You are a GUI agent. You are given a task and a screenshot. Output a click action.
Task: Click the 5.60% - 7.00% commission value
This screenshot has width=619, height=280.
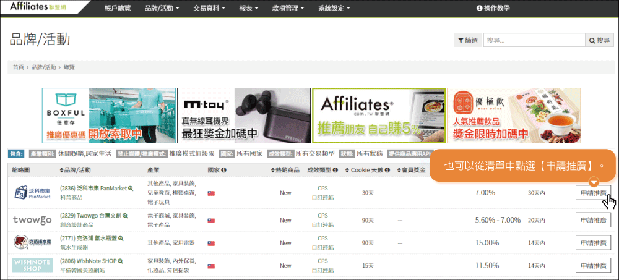(498, 220)
